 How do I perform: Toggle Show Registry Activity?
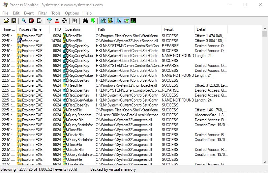[x=103, y=21]
